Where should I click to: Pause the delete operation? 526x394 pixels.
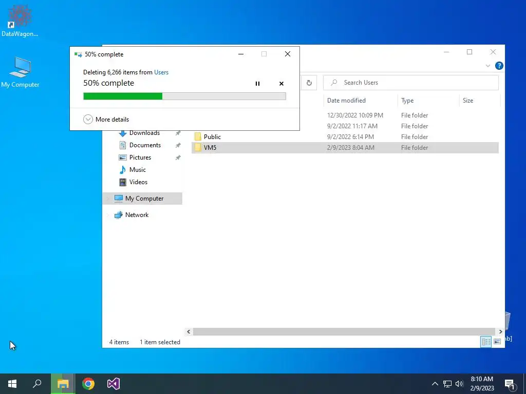pos(257,84)
